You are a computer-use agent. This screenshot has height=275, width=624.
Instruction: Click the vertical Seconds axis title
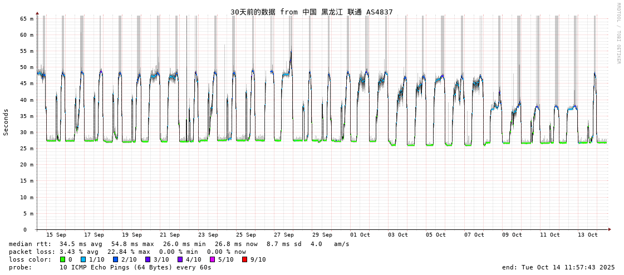[6, 122]
